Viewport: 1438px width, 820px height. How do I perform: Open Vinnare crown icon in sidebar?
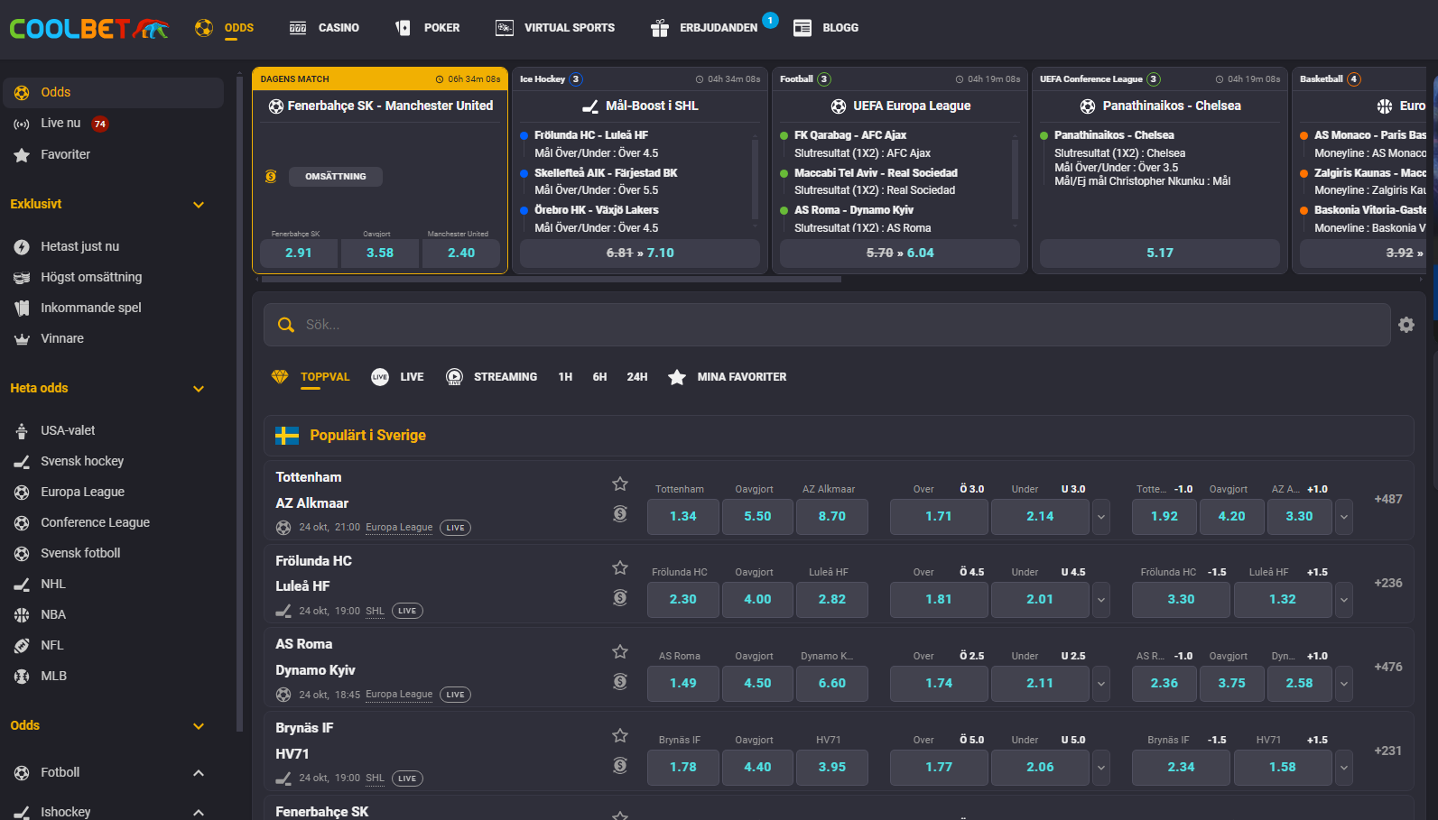[22, 339]
